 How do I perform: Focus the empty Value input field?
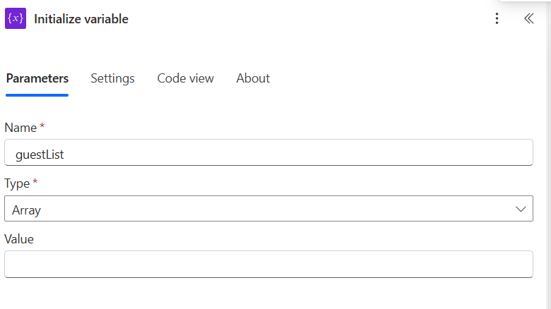coord(268,265)
